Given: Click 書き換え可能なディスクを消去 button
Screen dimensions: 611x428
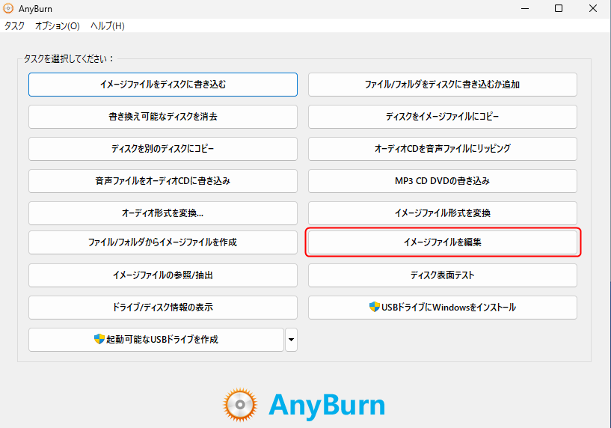Looking at the screenshot, I should 163,117.
